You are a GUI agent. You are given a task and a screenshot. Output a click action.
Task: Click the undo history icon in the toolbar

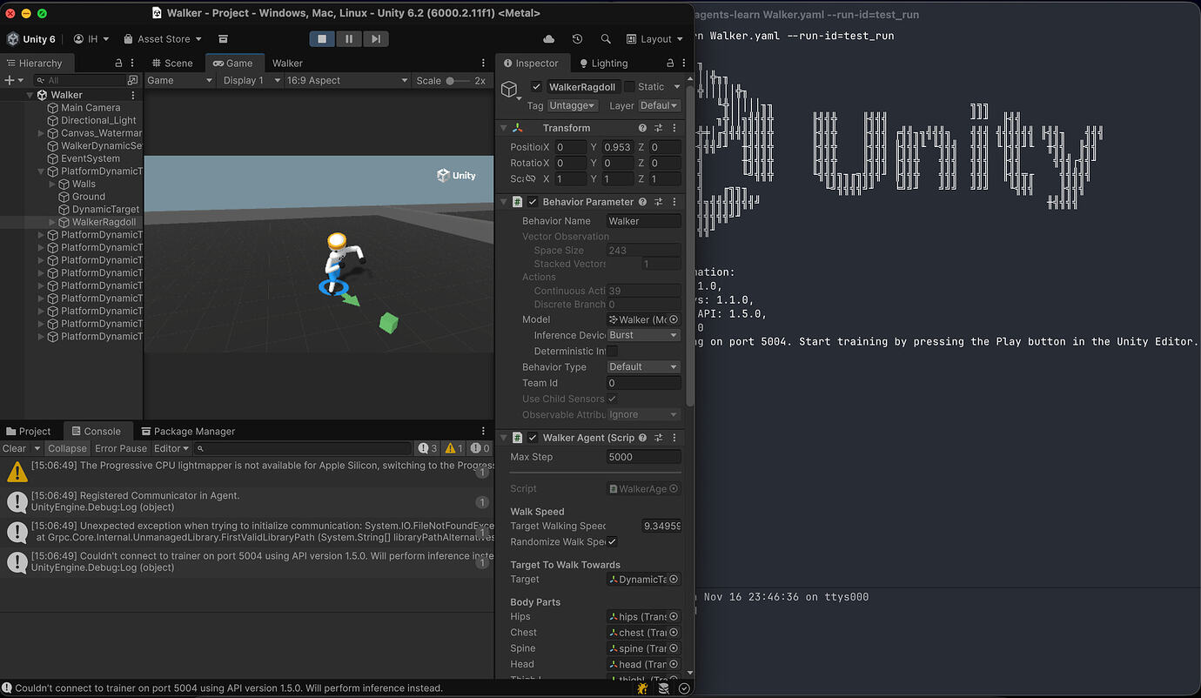[x=577, y=38]
